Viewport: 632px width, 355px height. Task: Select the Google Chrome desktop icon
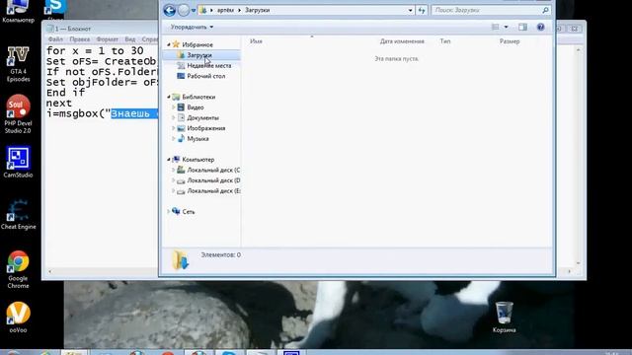point(18,269)
